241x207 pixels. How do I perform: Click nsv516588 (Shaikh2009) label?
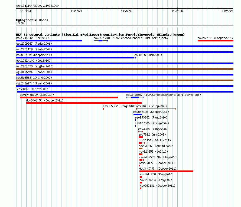point(34,78)
